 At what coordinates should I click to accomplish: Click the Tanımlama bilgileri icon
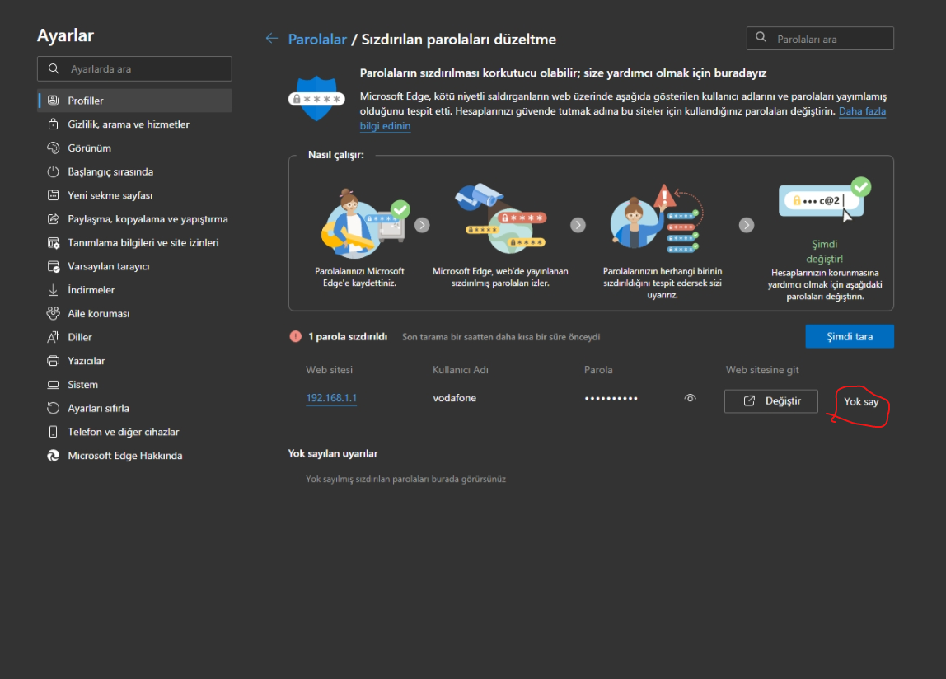click(x=53, y=242)
